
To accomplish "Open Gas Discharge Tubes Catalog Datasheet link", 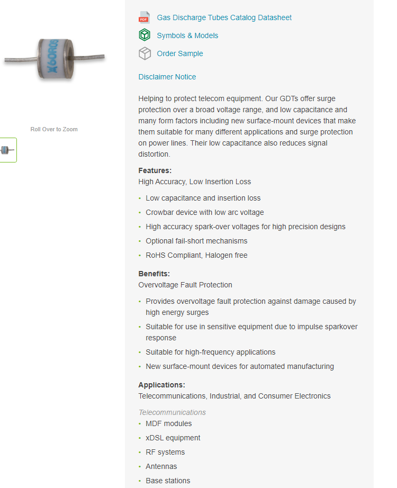I will point(224,17).
